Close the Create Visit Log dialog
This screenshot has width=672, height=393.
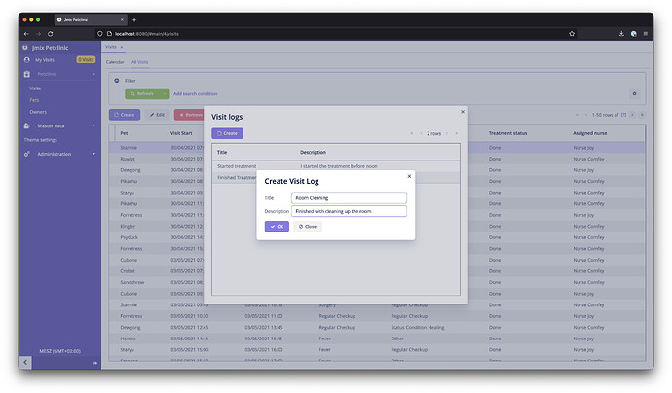click(409, 176)
